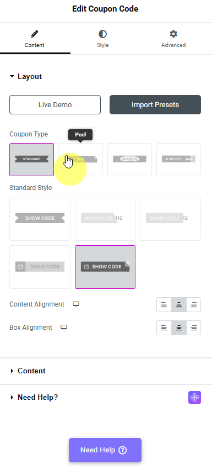Click the purple icon beside Need Help

click(194, 398)
